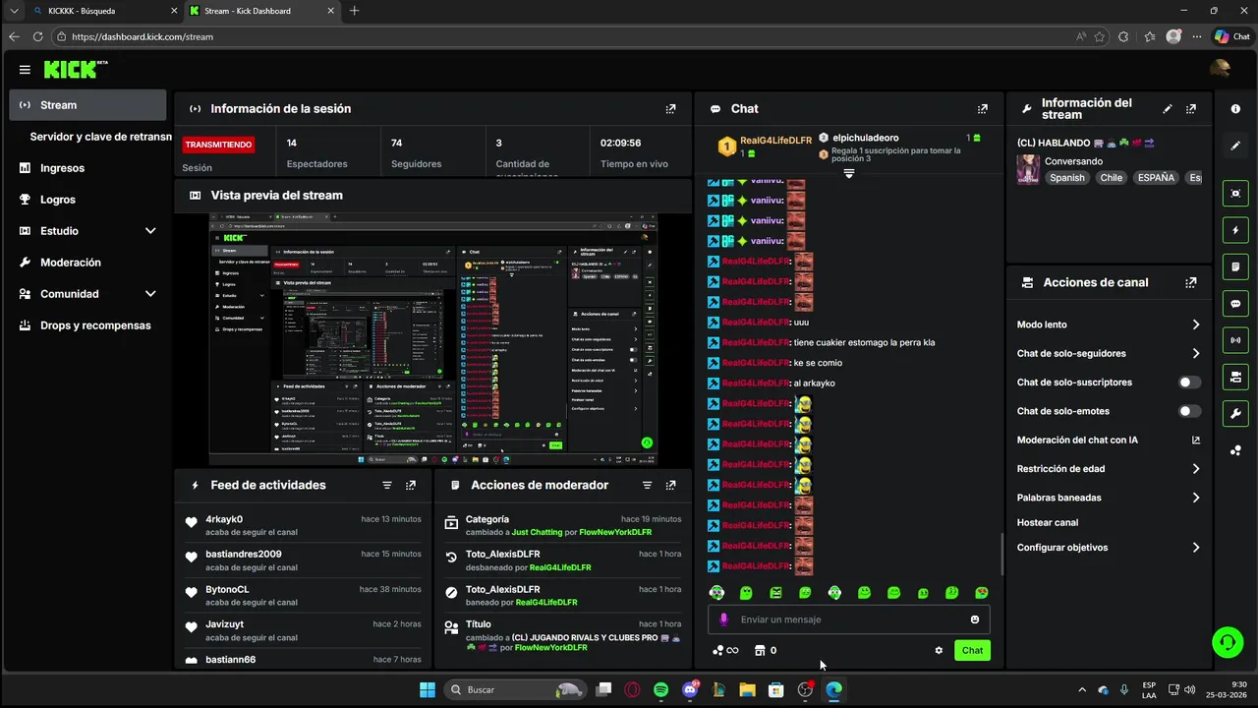Enable Chat de solo-emotes

pos(1189,411)
